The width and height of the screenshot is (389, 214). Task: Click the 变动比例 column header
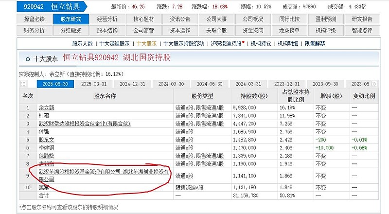pyautogui.click(x=364, y=96)
